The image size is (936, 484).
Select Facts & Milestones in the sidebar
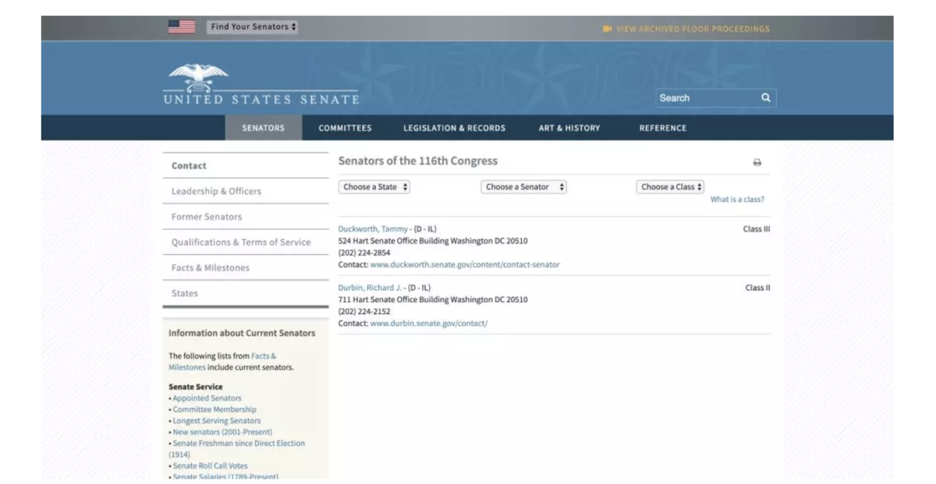click(x=246, y=267)
